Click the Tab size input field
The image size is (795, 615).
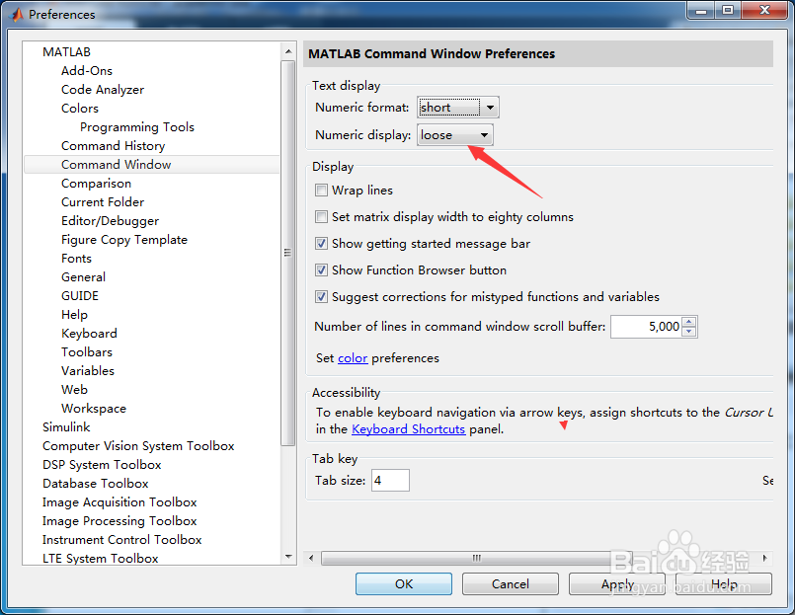click(x=390, y=480)
